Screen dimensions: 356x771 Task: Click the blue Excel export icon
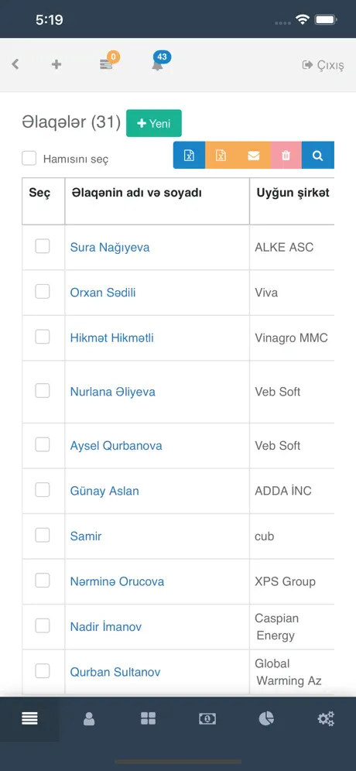tap(190, 156)
